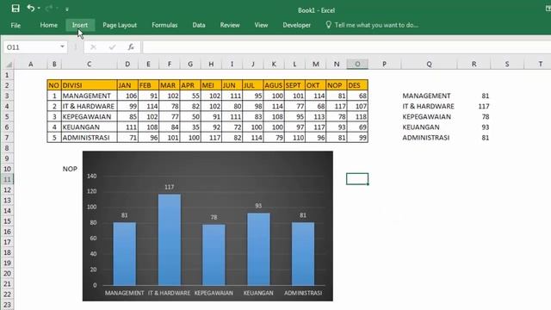Select the IT & HARDWARE chart bar
The width and height of the screenshot is (551, 310).
170,239
